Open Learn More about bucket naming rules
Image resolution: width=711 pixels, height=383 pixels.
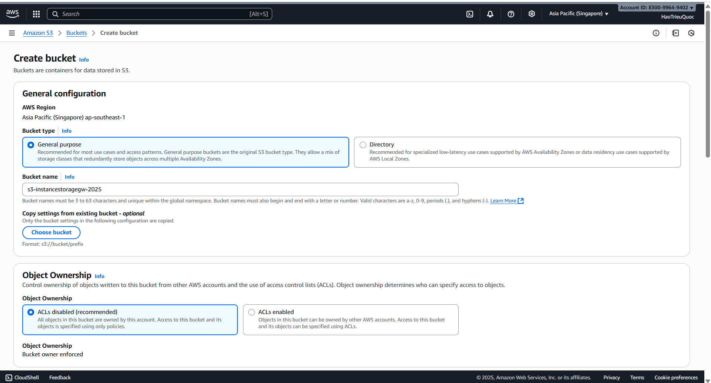504,201
